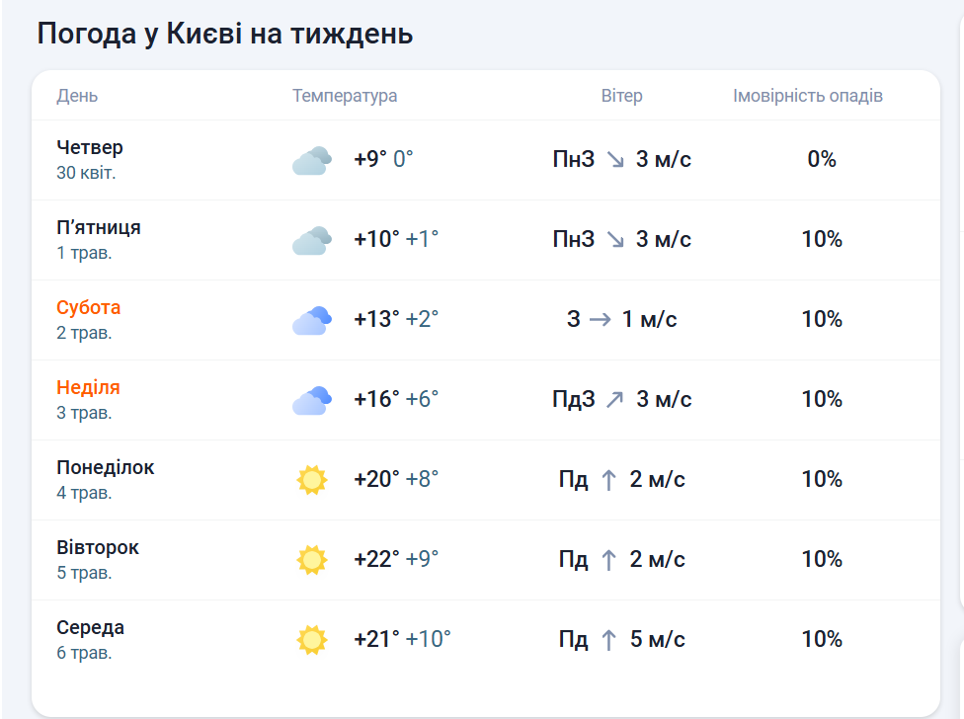Click Monday's south wind arrow icon
Image resolution: width=964 pixels, height=719 pixels.
point(608,480)
